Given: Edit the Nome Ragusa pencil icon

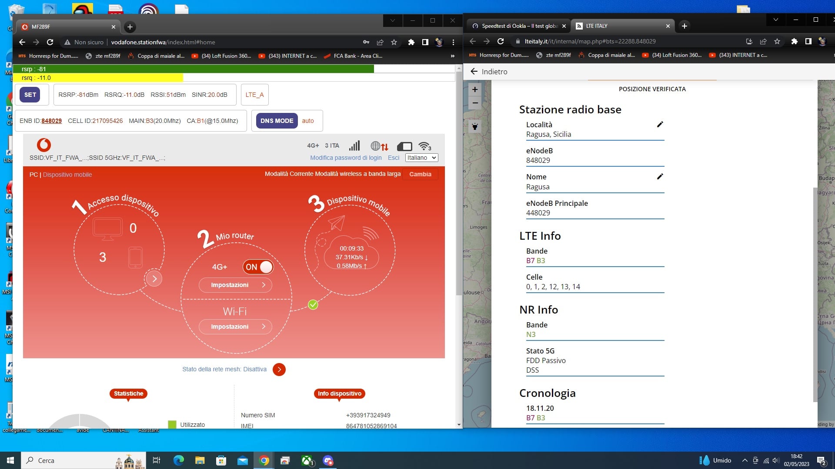Looking at the screenshot, I should click(x=660, y=177).
